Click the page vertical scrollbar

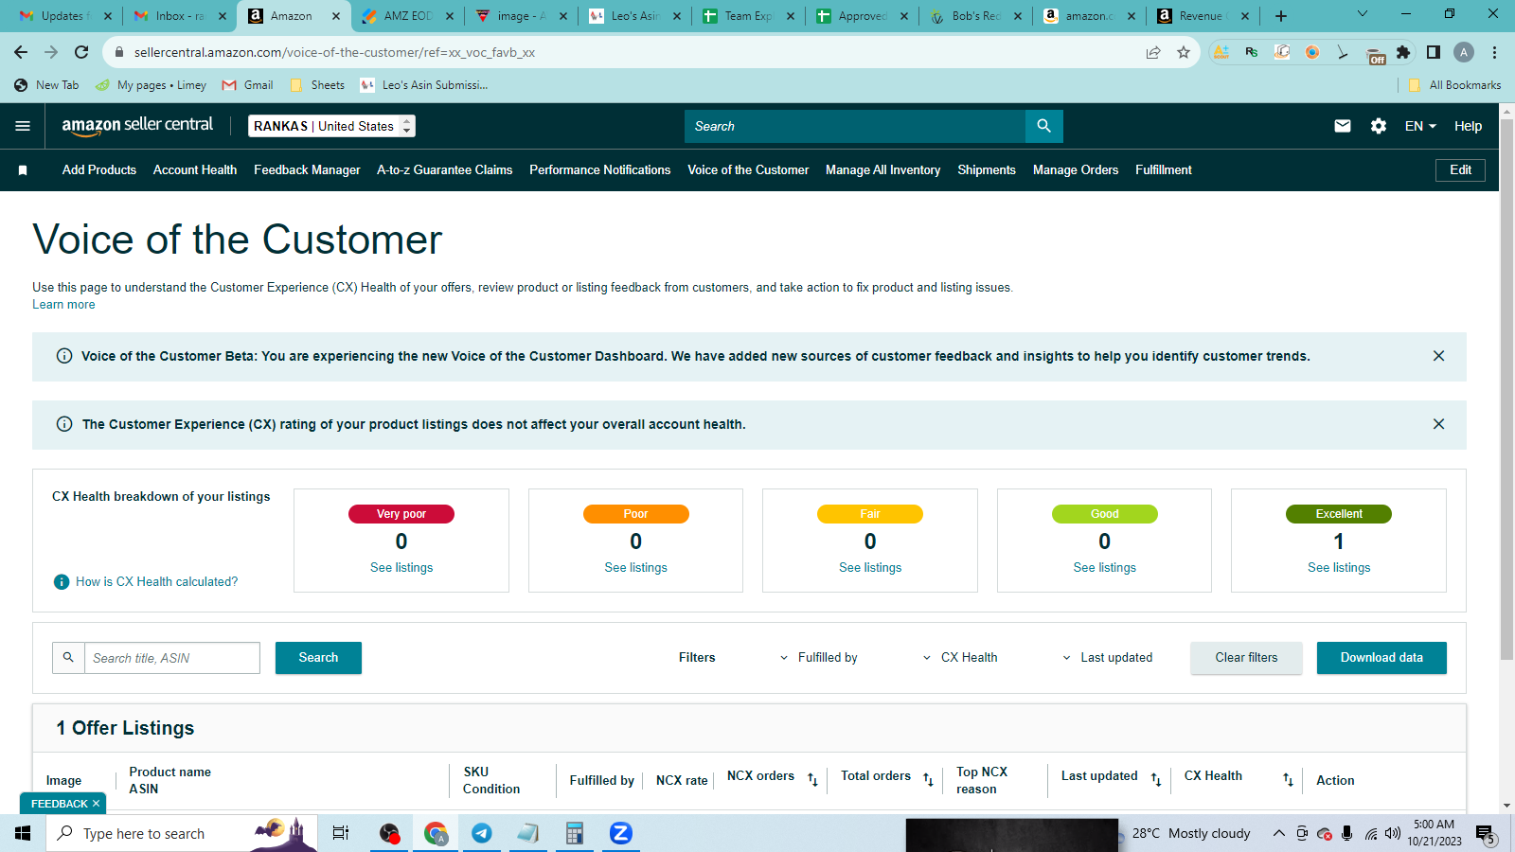1506,388
